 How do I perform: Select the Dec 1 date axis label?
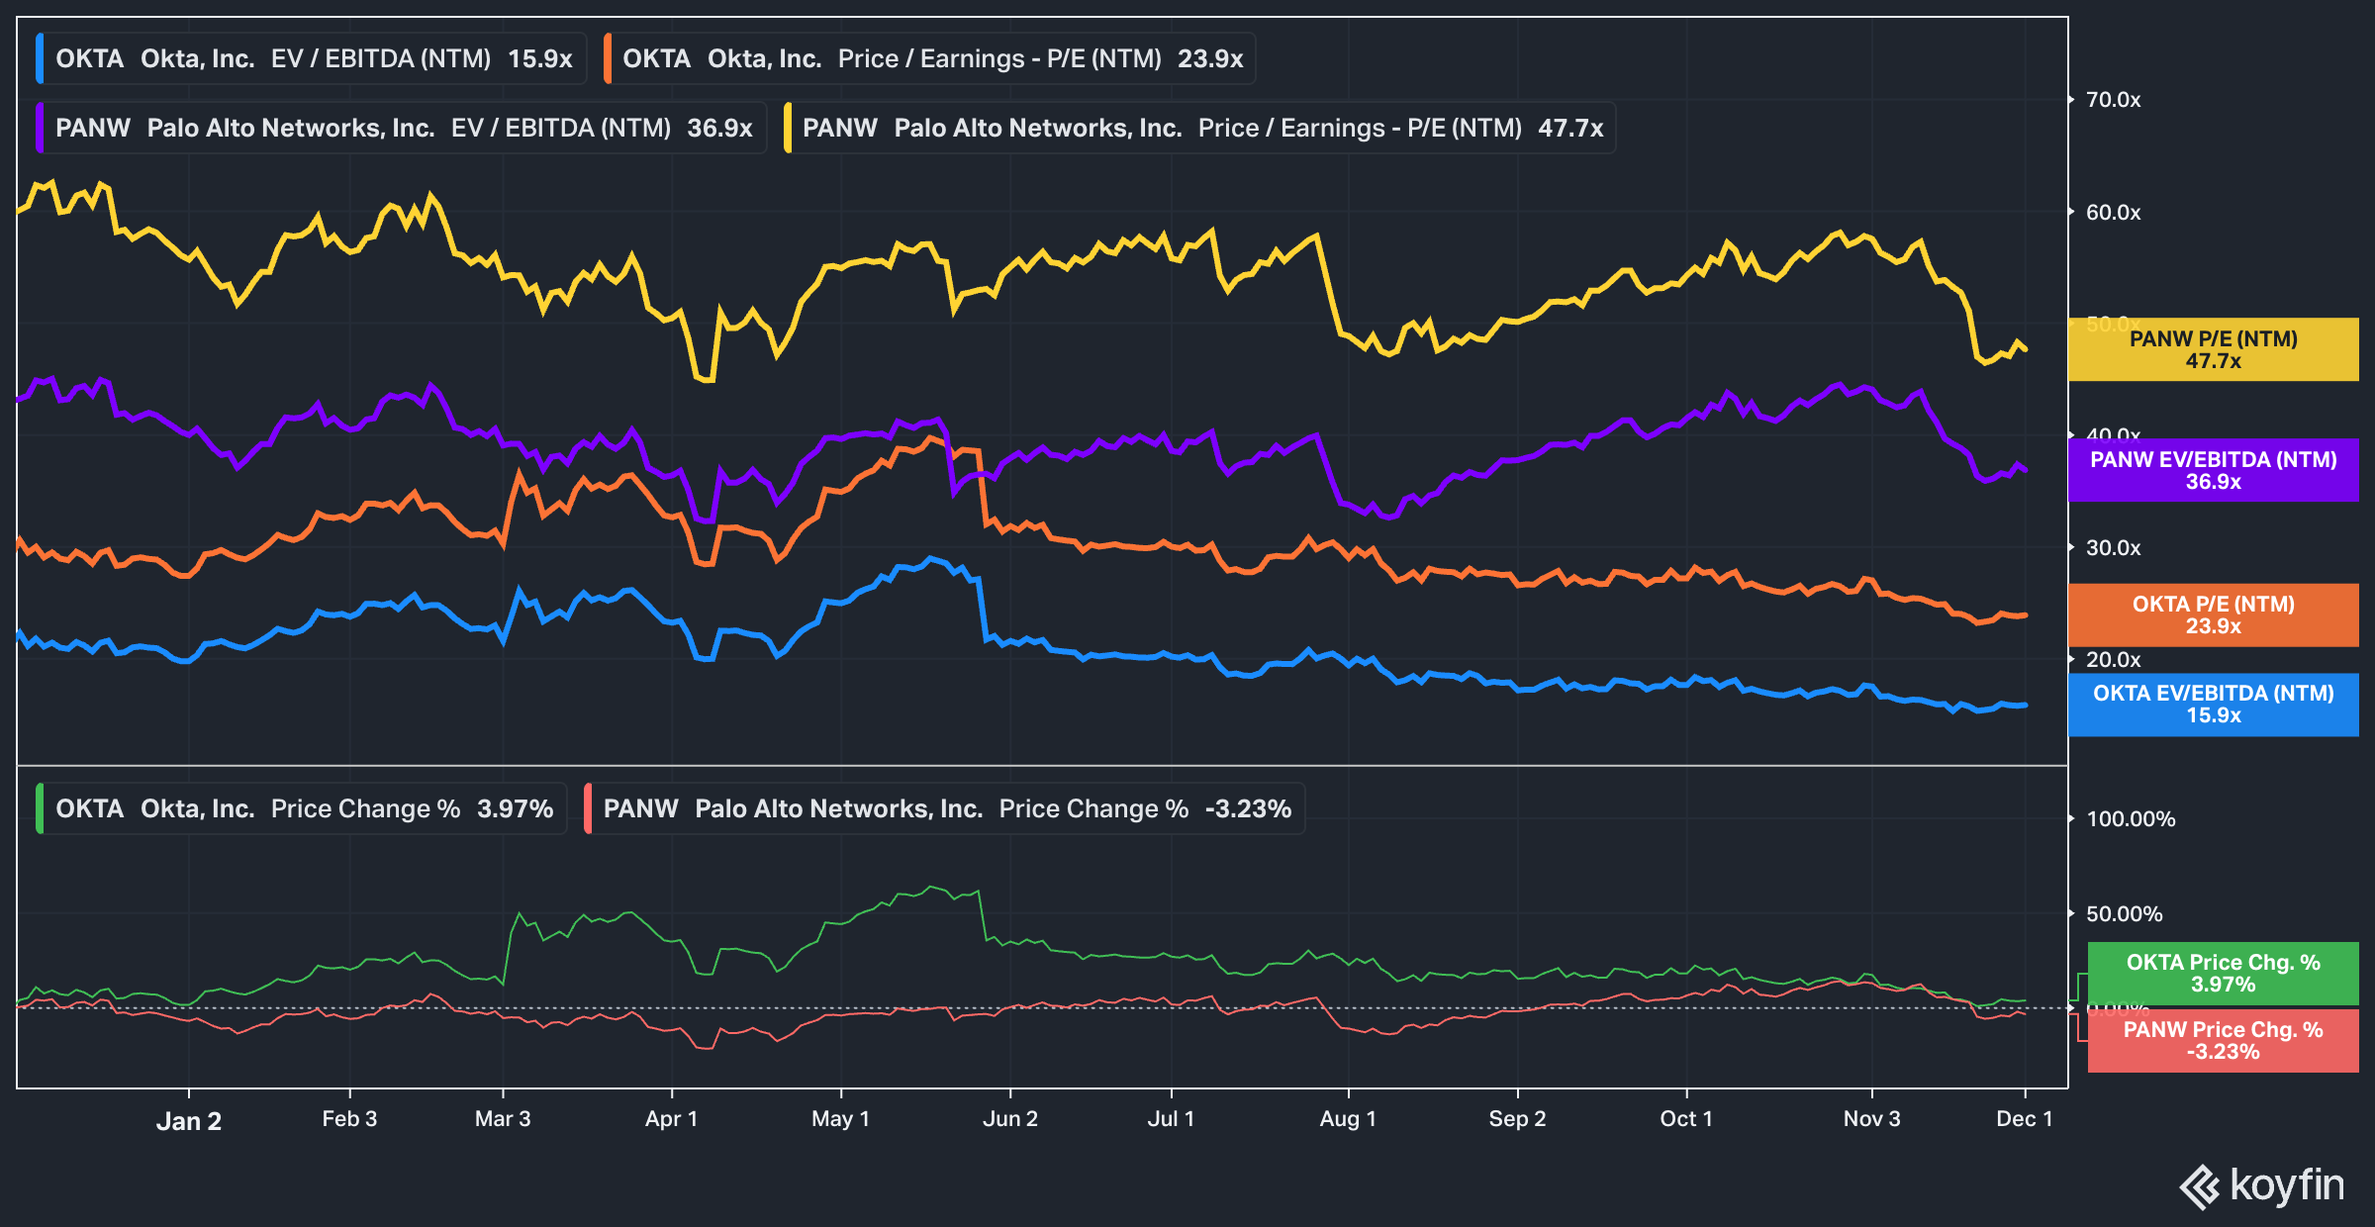pyautogui.click(x=2026, y=1119)
